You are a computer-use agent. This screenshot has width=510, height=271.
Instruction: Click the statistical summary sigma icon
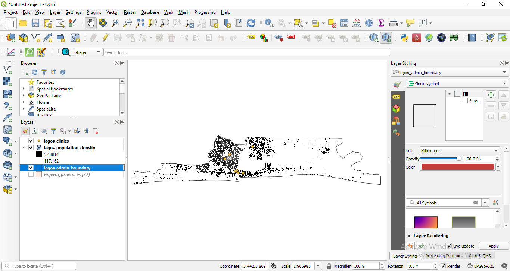[x=381, y=23]
